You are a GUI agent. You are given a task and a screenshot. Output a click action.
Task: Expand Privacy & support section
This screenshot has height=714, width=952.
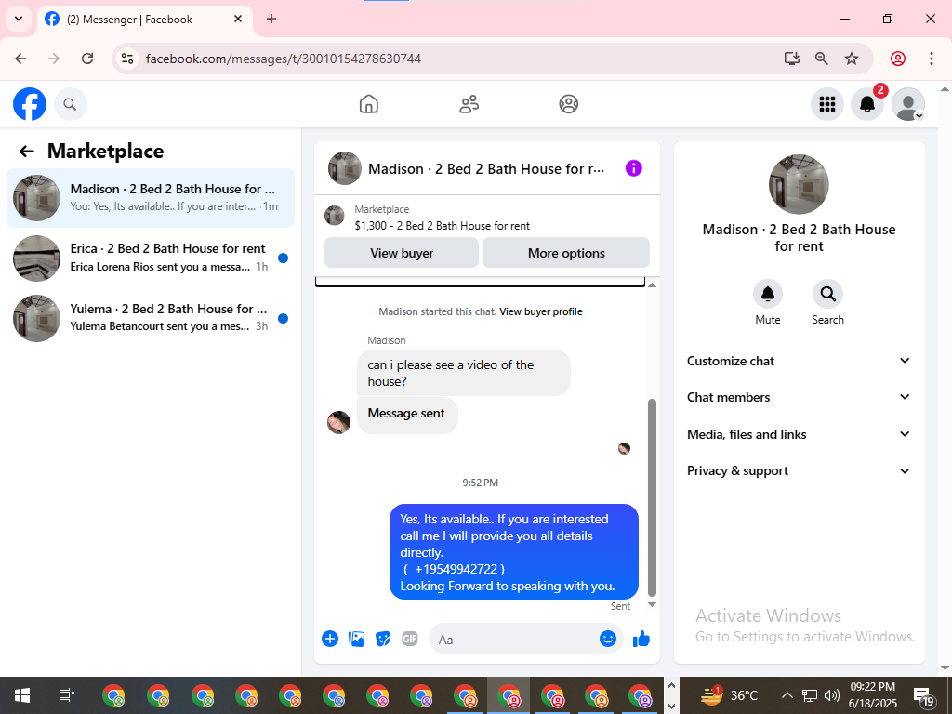[x=799, y=470]
